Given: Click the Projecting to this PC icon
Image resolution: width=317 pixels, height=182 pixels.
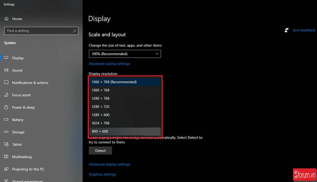Looking at the screenshot, I should coord(6,169).
